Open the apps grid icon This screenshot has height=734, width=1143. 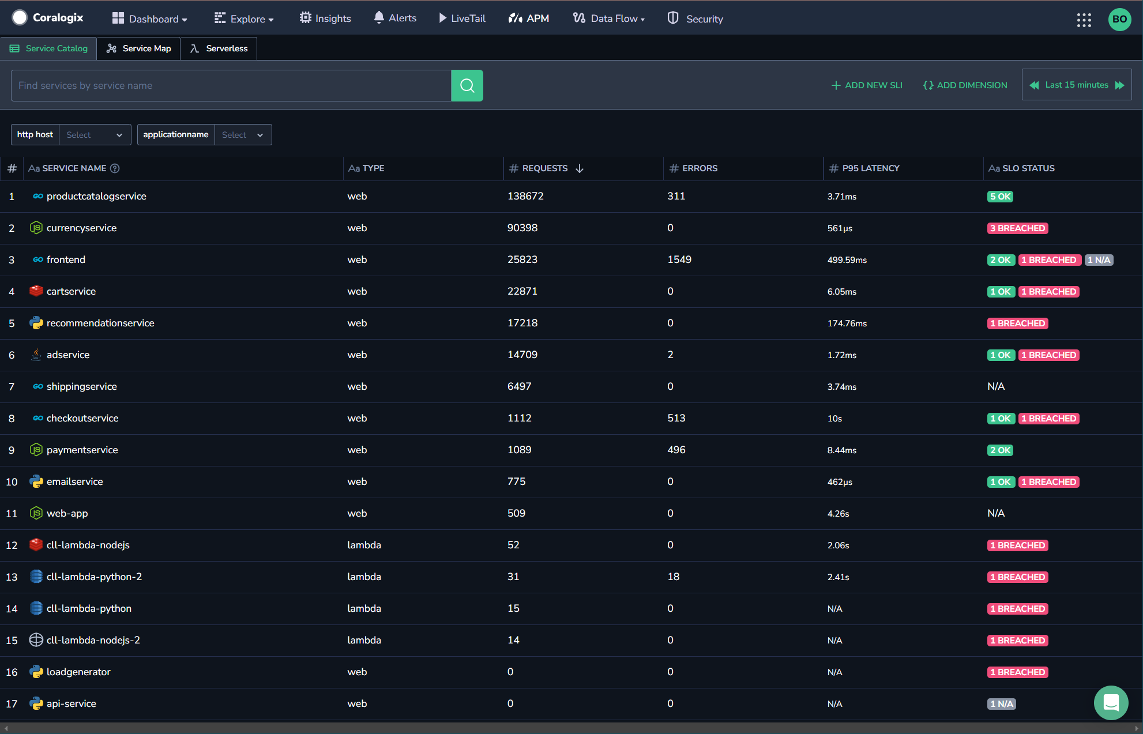1084,20
